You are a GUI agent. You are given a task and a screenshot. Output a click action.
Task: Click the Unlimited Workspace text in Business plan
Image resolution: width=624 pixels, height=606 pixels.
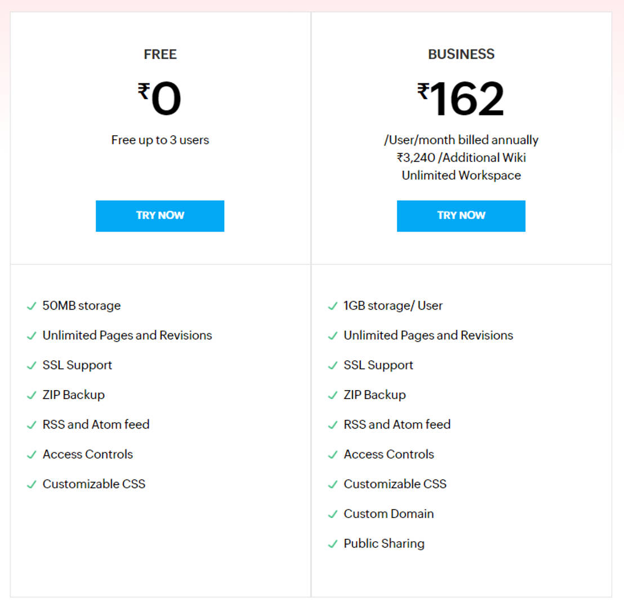pyautogui.click(x=461, y=175)
